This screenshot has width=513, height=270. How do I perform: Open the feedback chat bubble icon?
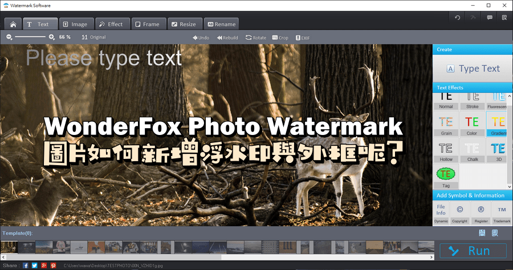(x=490, y=18)
